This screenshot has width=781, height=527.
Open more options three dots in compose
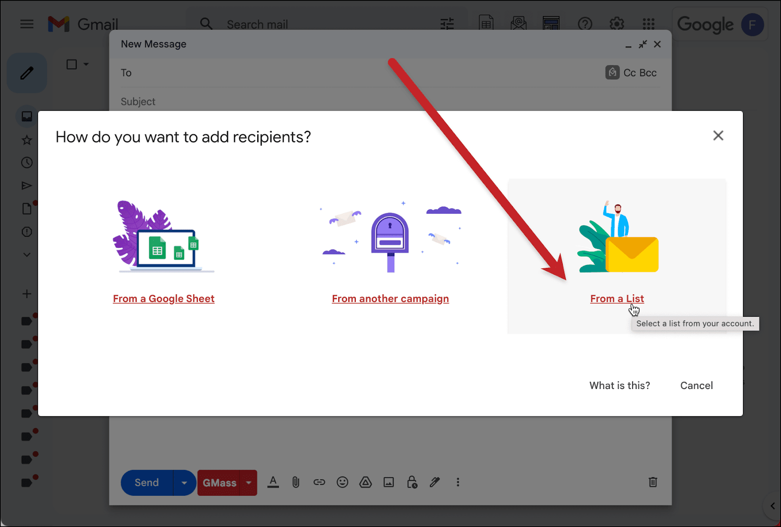pos(458,482)
